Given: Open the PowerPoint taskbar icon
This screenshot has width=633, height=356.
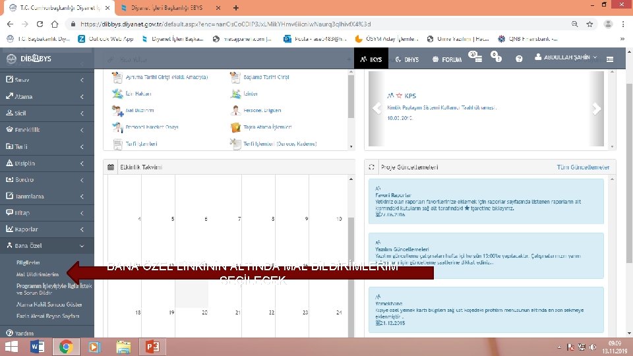Looking at the screenshot, I should pyautogui.click(x=152, y=347).
